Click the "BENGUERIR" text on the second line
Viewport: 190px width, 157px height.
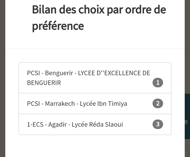(x=44, y=83)
